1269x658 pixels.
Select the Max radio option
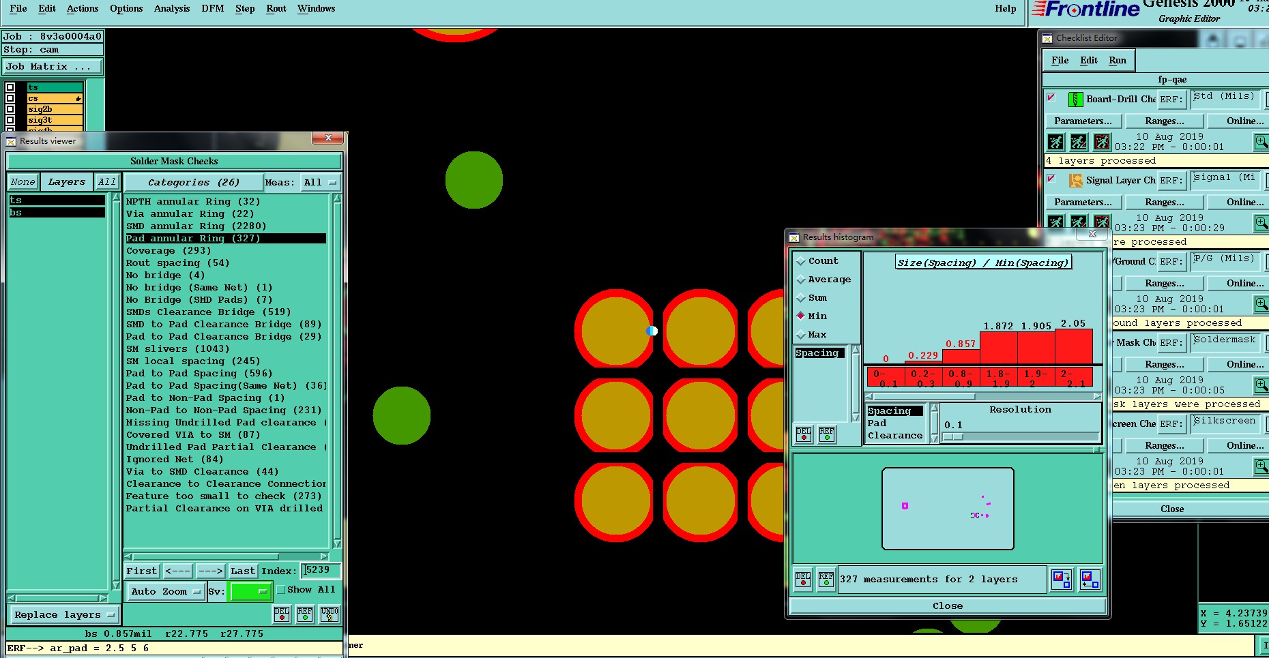pyautogui.click(x=801, y=334)
